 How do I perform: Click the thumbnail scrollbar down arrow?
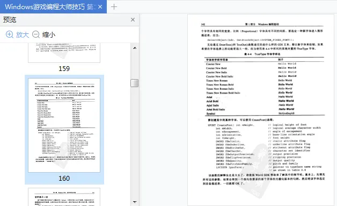(135, 202)
